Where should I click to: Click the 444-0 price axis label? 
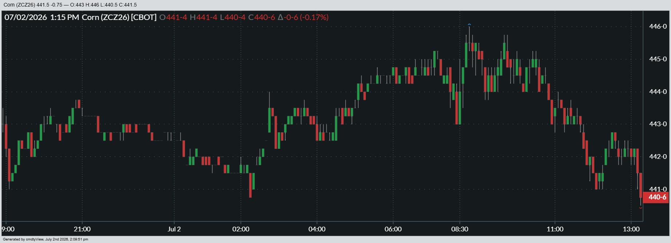[x=658, y=92]
